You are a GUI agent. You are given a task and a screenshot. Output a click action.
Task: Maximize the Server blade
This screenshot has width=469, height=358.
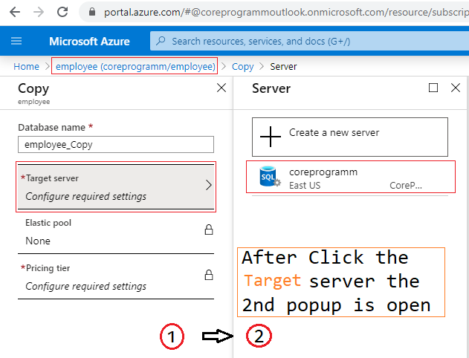coord(433,88)
